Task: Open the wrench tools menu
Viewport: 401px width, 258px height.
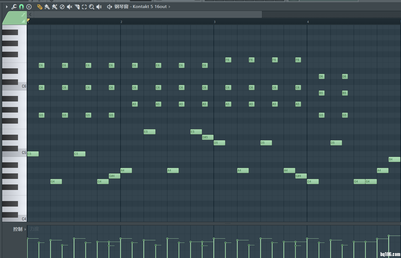Action: [x=14, y=7]
